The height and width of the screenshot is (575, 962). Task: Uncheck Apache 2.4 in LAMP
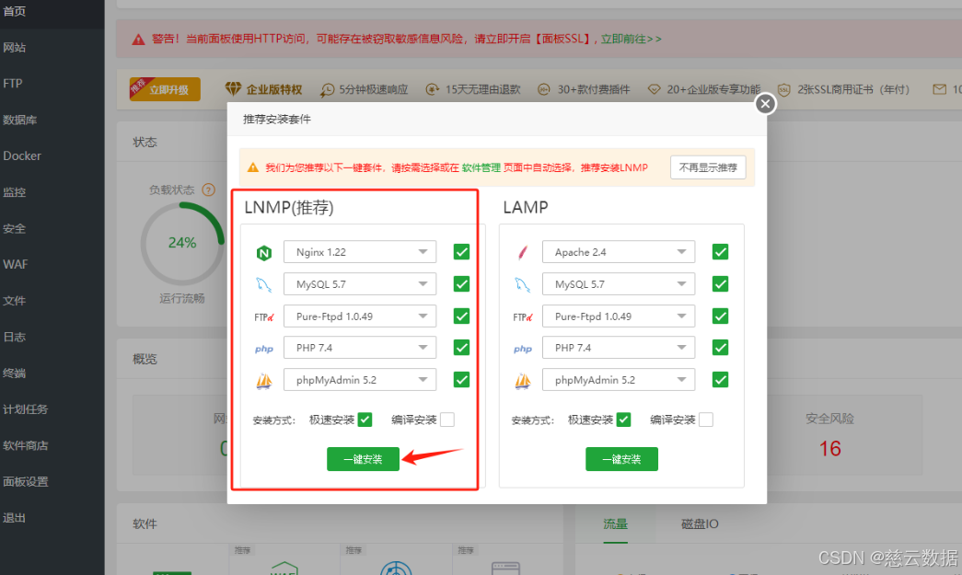click(x=720, y=252)
